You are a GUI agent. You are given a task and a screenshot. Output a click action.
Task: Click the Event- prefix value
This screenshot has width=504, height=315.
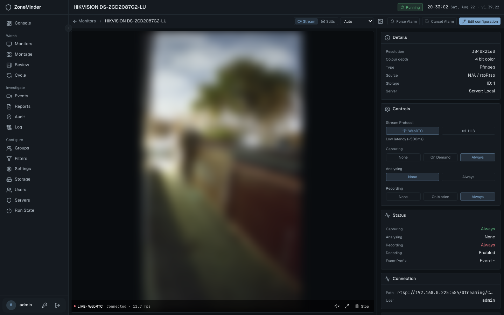pyautogui.click(x=487, y=261)
